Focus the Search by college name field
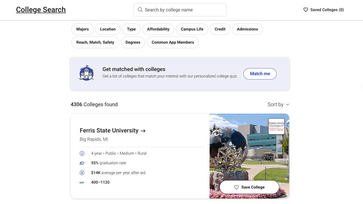Screen dimensions: 363x204 point(182,10)
